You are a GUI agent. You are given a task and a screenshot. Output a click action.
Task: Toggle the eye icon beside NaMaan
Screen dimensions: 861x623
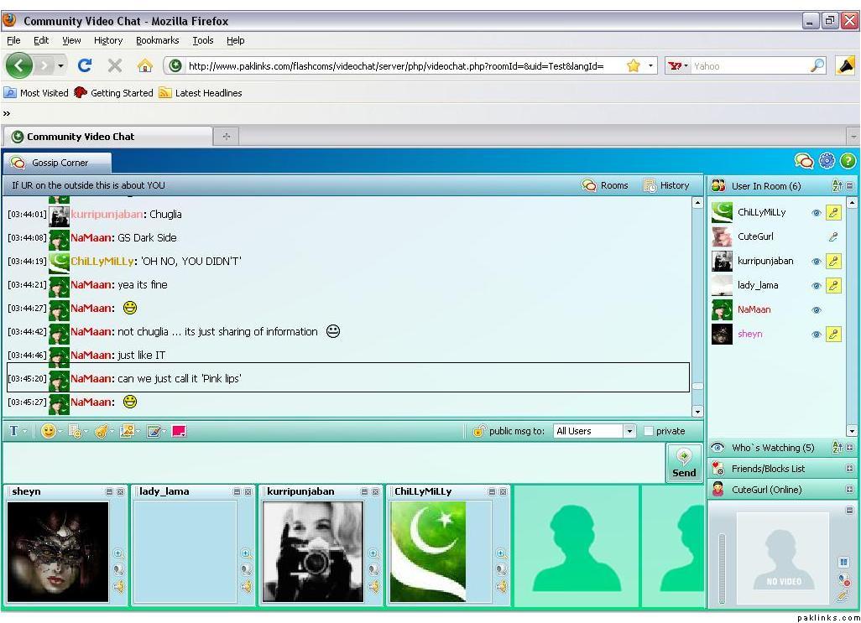tap(816, 310)
